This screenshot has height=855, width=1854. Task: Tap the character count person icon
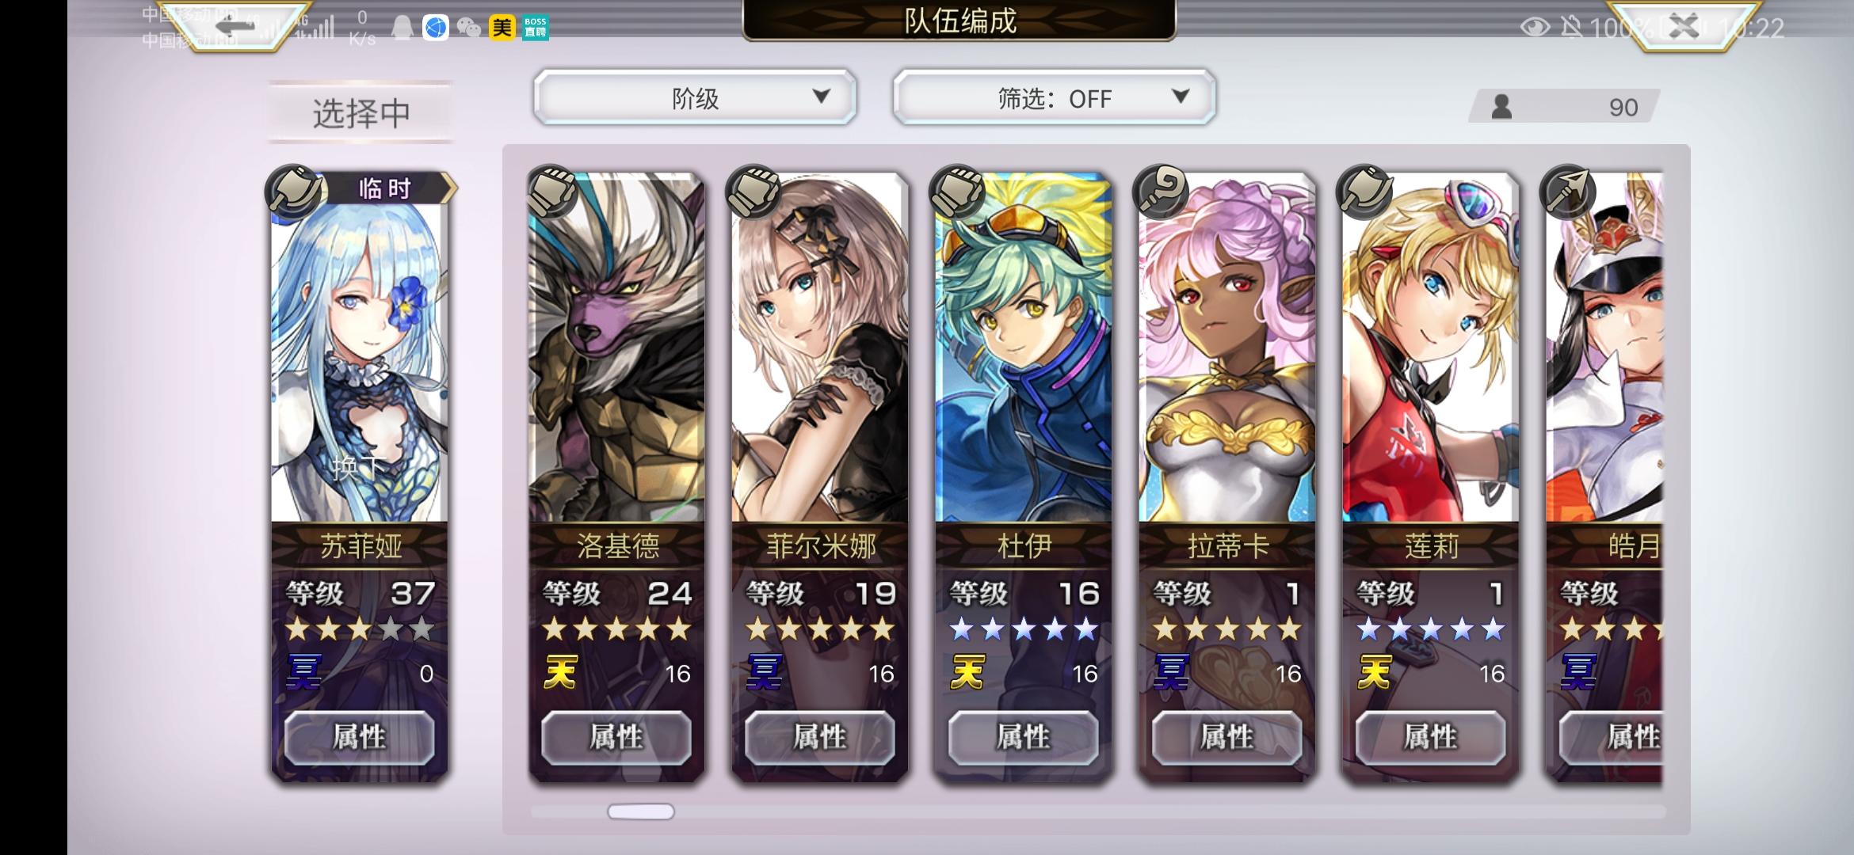[1501, 107]
